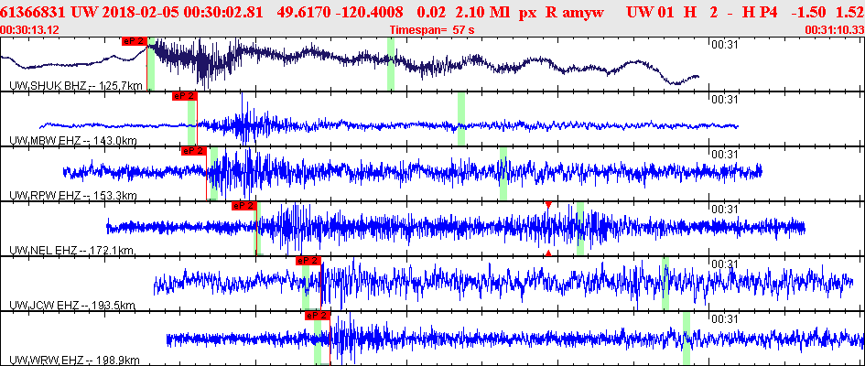The width and height of the screenshot is (865, 366).
Task: Click the green marker beside the RPW pick line
Action: click(x=214, y=174)
